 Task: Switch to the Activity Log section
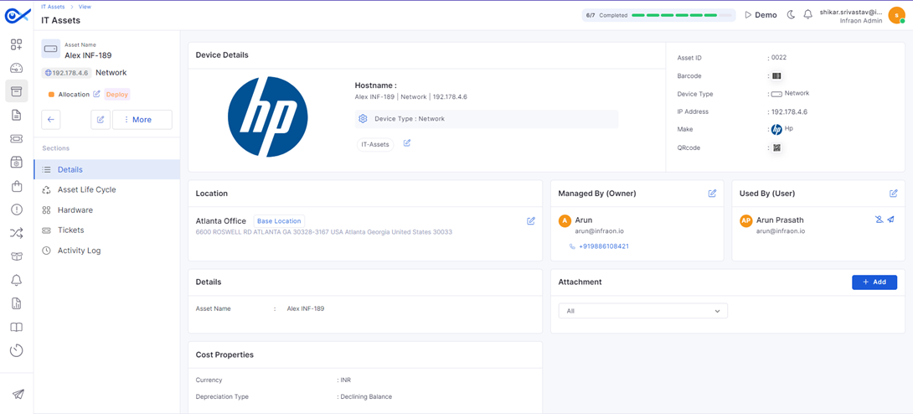[x=79, y=251]
